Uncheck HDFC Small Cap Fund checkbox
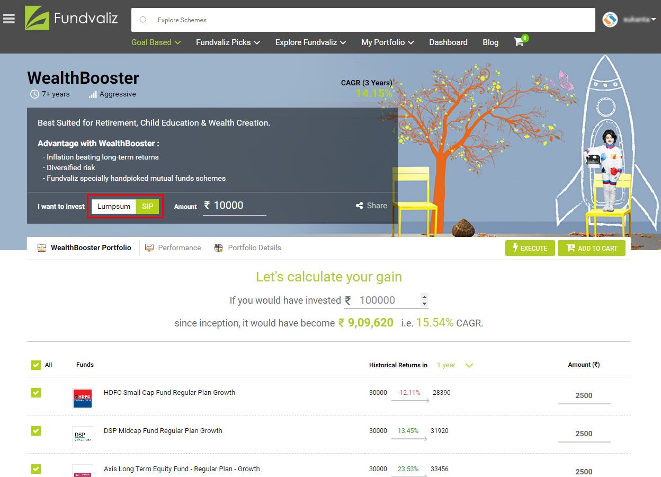661x477 pixels. coord(36,393)
